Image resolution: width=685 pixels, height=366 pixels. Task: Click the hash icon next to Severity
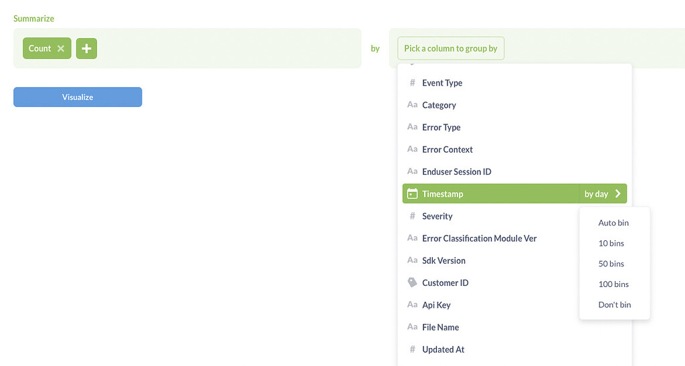(x=412, y=216)
